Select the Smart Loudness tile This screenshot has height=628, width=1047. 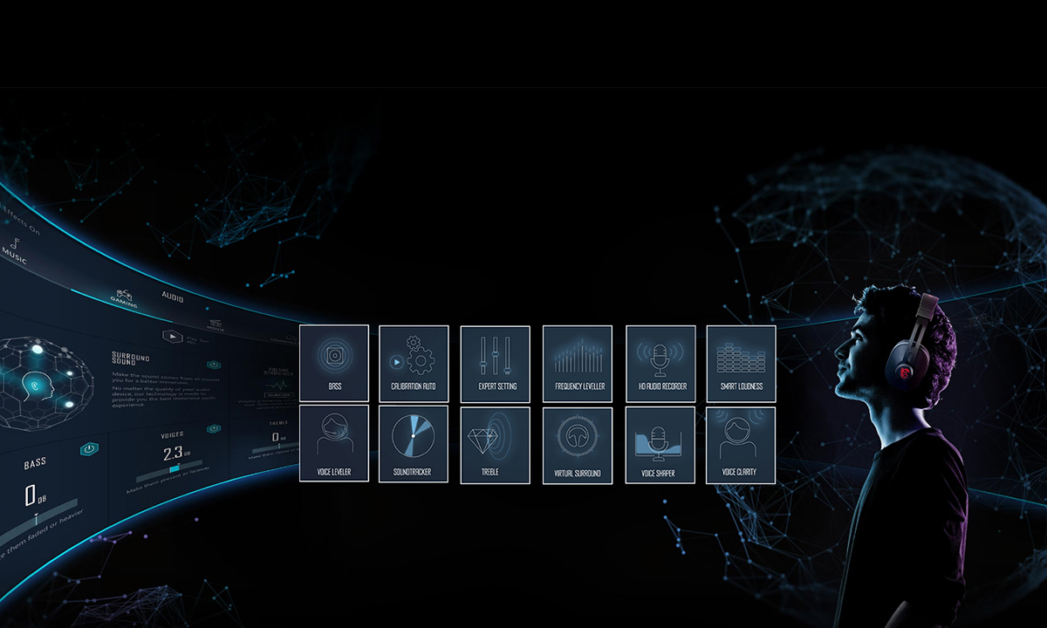tap(741, 364)
